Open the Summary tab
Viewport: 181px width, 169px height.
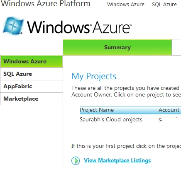[x=117, y=47]
